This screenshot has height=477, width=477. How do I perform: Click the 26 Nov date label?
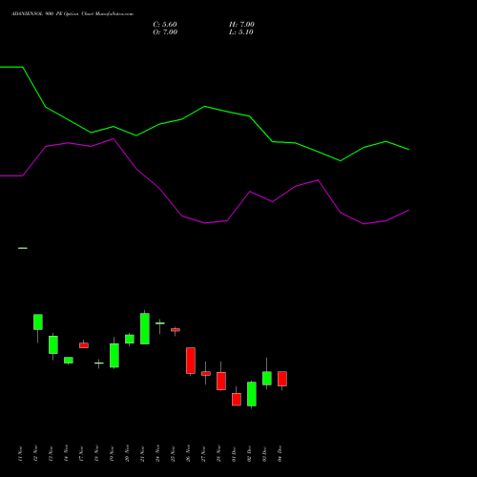coord(189,454)
